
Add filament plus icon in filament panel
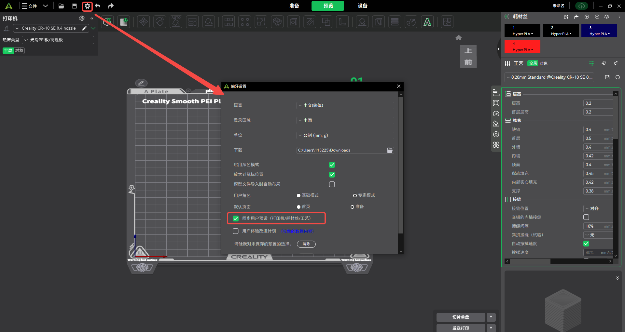(x=587, y=17)
